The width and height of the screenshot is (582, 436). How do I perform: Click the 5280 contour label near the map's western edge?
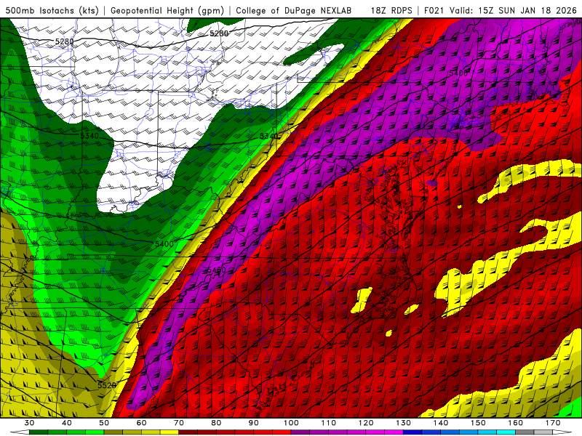(65, 41)
